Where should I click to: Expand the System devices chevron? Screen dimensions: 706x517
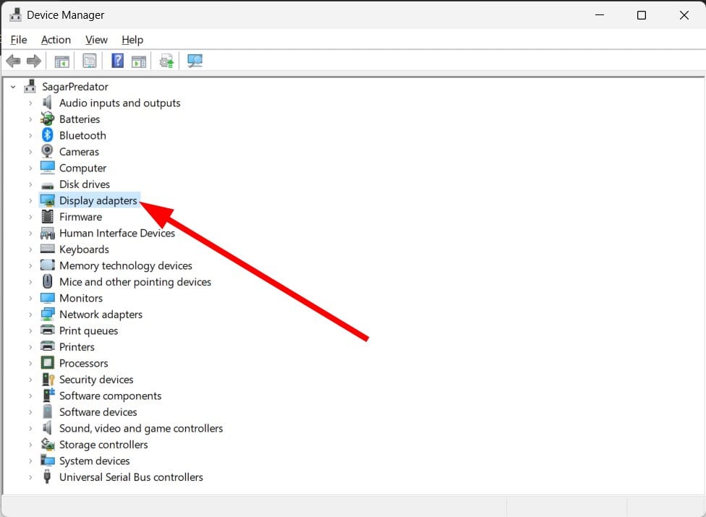pyautogui.click(x=30, y=461)
